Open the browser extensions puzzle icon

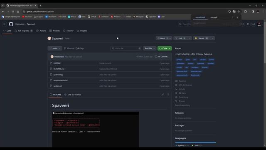click(246, 12)
